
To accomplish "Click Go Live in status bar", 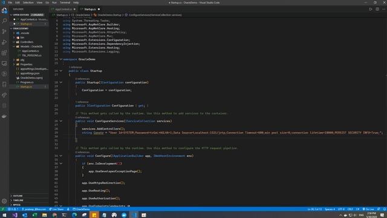I will point(368,209).
